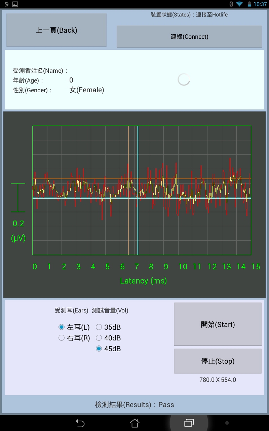Tap the 0.2 µV scale bar indicator
Image resolution: width=269 pixels, height=431 pixels.
(18, 198)
